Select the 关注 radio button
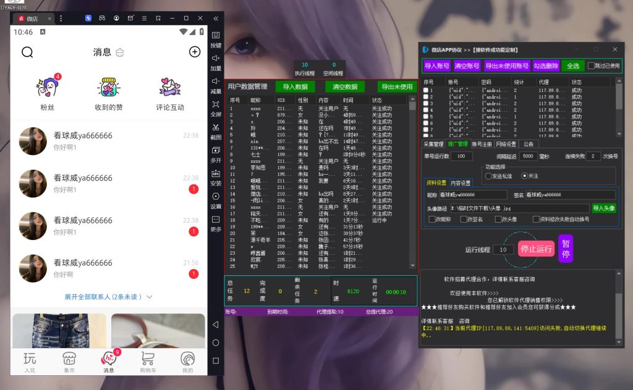 (x=524, y=176)
